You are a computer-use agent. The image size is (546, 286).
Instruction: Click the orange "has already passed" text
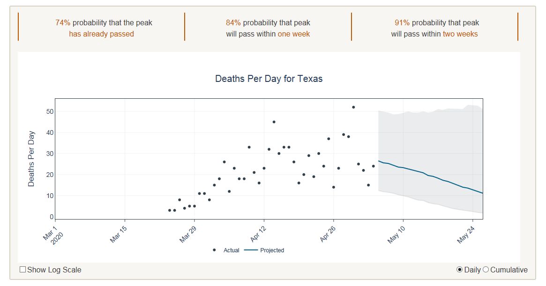coord(101,34)
